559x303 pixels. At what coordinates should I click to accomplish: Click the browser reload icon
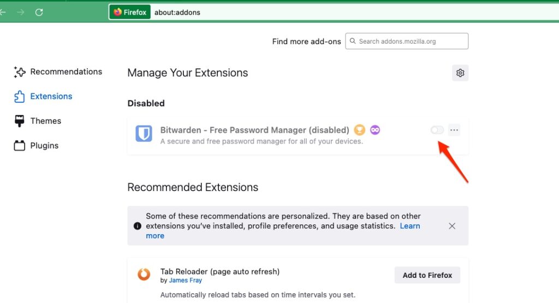(39, 12)
